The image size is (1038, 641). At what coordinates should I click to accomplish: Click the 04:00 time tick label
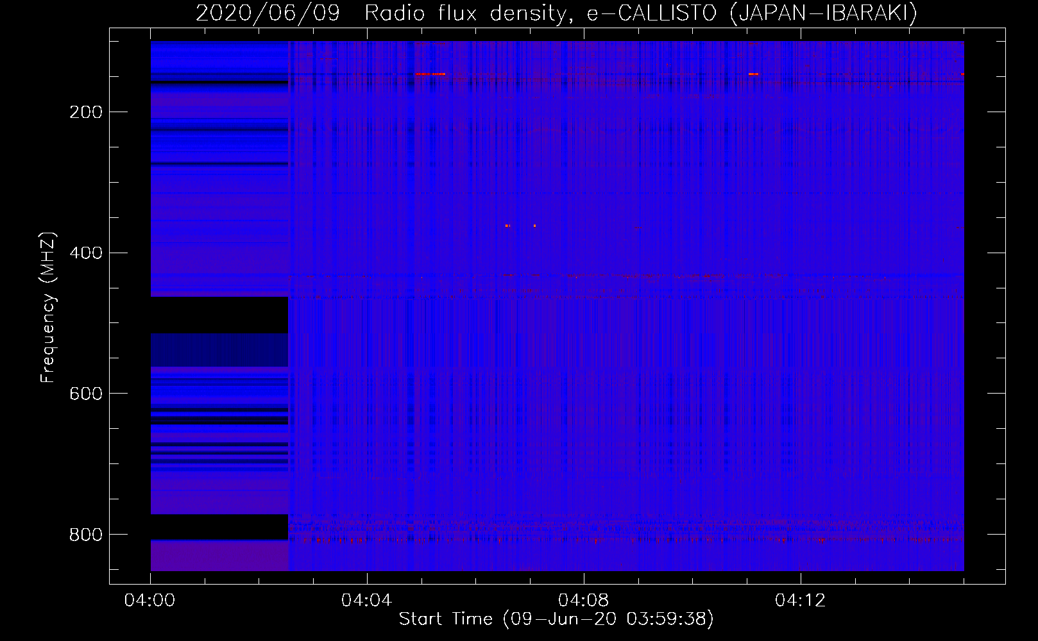[x=150, y=601]
